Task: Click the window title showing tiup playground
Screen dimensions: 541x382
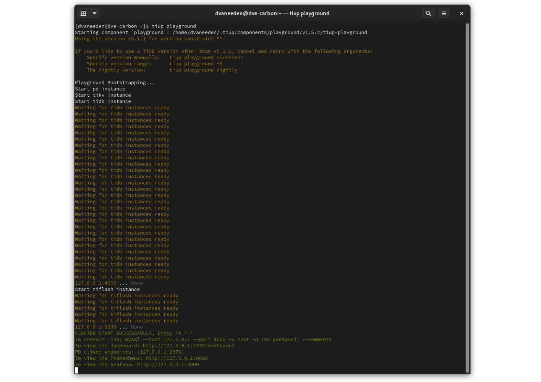Action: [272, 13]
